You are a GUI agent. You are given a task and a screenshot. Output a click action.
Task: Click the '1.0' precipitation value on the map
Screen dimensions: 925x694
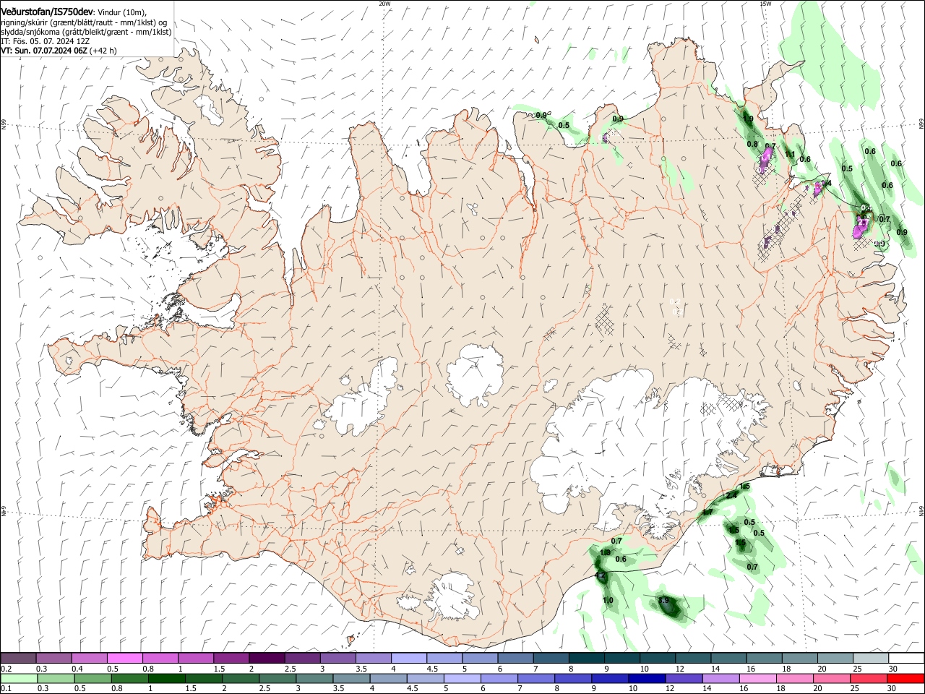[608, 601]
